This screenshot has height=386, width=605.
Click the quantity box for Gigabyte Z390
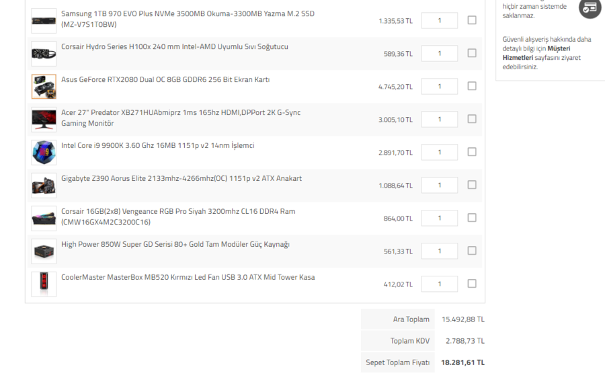439,185
